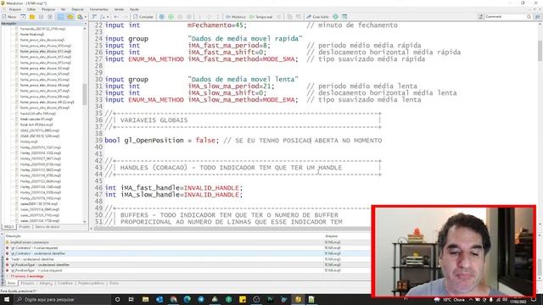Click line 46 iMA_fast_handle declaration
Screen dimensions: 543x305
(174, 188)
